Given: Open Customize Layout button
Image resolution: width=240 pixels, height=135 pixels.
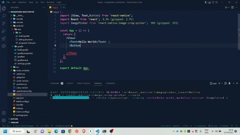Looking at the screenshot, I should pos(216,2).
